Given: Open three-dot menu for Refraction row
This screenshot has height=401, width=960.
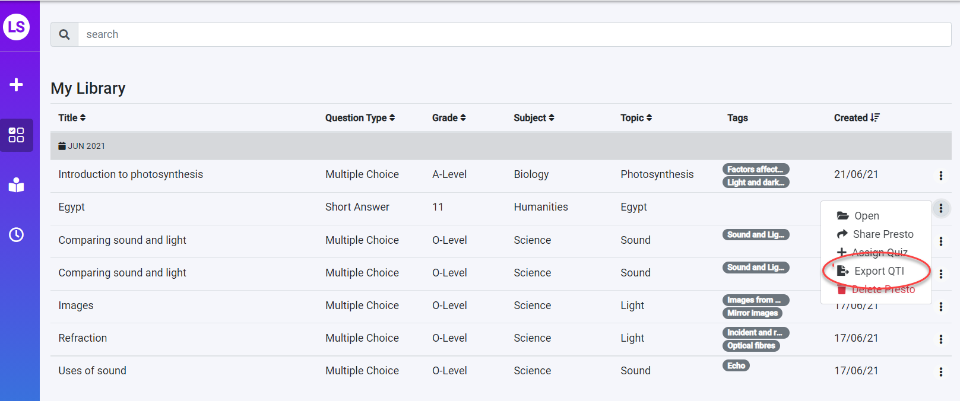Looking at the screenshot, I should click(x=940, y=339).
